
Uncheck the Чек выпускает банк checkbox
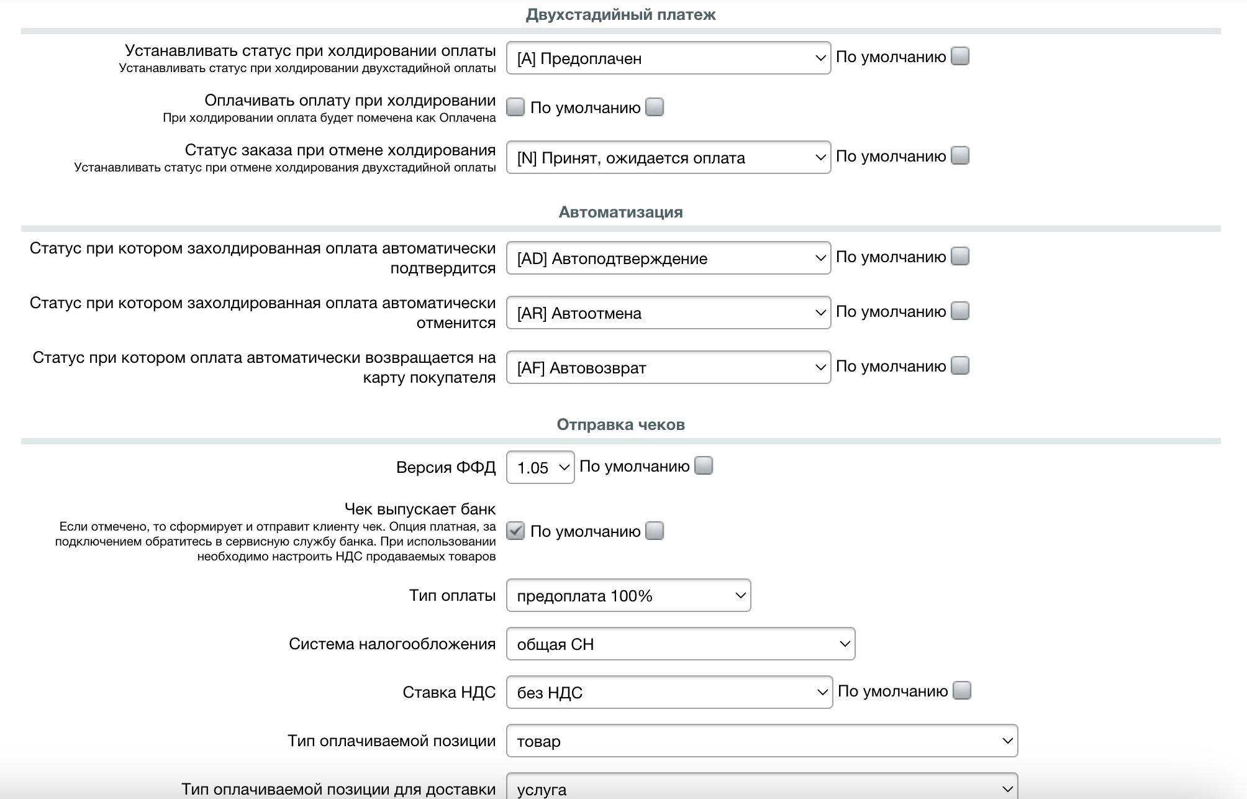(515, 531)
